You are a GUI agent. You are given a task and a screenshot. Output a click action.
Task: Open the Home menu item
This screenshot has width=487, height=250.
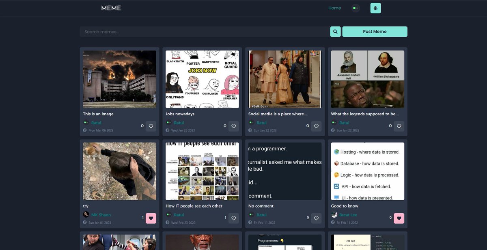[334, 8]
